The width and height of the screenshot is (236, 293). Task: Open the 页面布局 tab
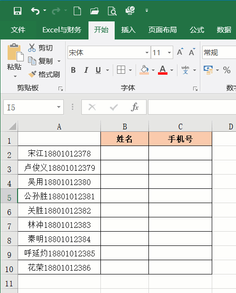click(x=163, y=29)
